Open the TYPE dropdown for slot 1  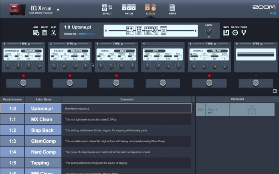click(22, 43)
